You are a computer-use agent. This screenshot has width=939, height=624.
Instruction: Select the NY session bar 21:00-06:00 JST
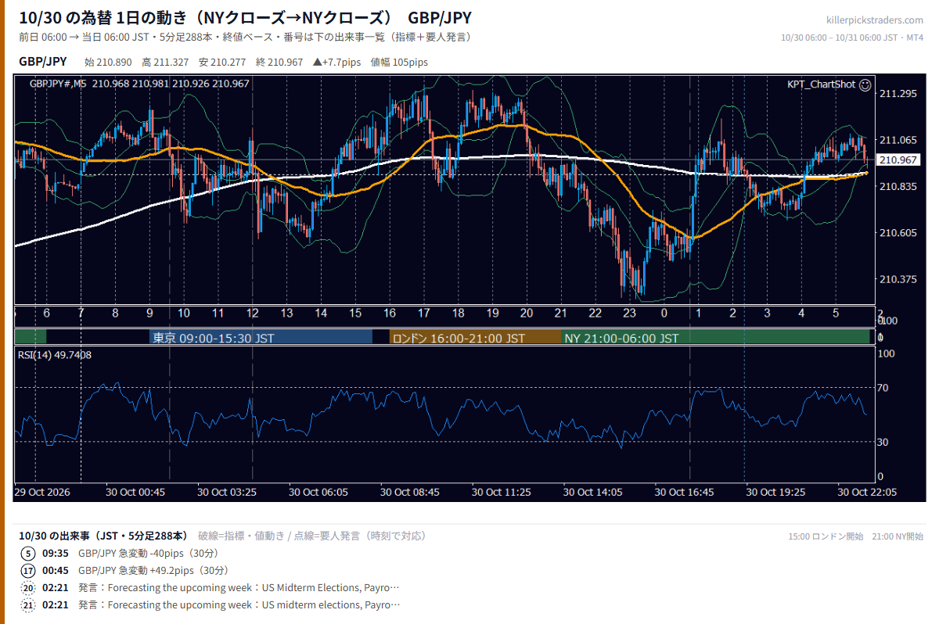click(x=715, y=338)
